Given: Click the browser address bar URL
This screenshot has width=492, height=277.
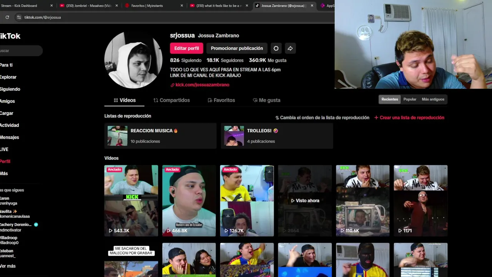Looking at the screenshot, I should [43, 17].
